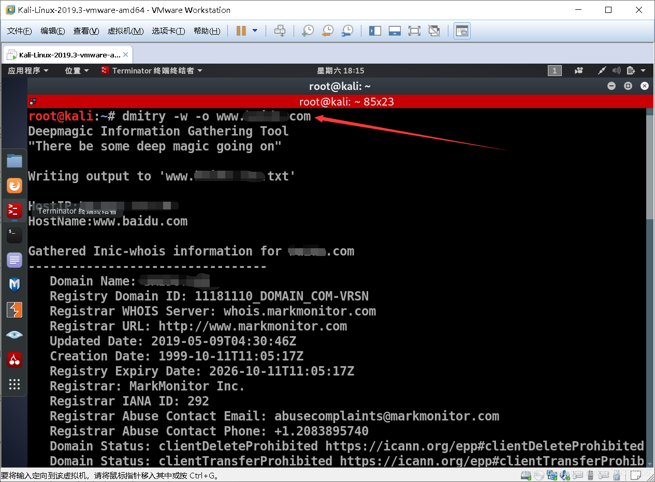Open the black terminal icon in dock
The width and height of the screenshot is (655, 482).
(x=14, y=235)
